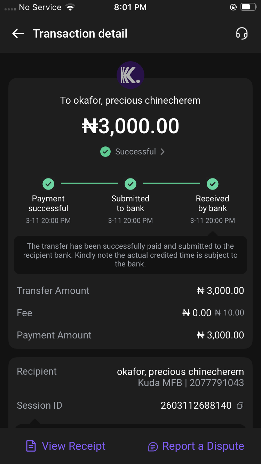The image size is (261, 464).
Task: Tap the Transaction detail page title
Action: click(x=80, y=33)
